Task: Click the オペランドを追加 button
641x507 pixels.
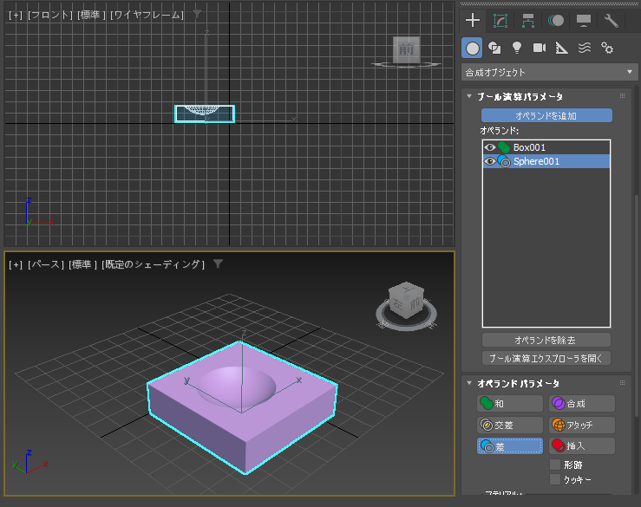Action: (x=546, y=115)
